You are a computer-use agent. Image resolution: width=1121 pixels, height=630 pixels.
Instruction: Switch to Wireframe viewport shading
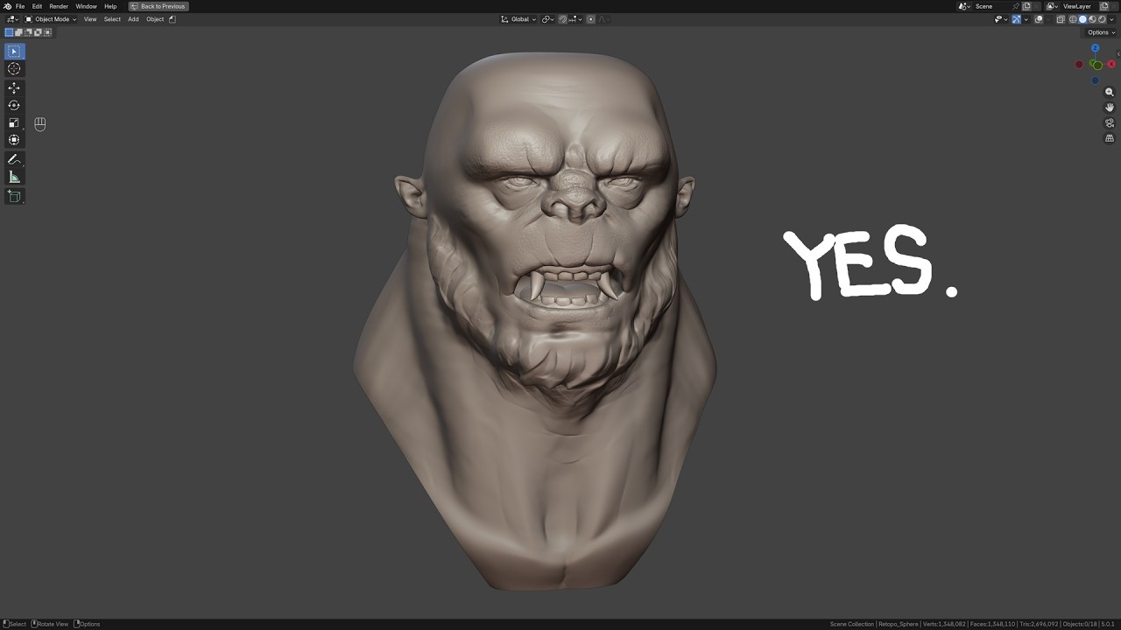pyautogui.click(x=1073, y=19)
